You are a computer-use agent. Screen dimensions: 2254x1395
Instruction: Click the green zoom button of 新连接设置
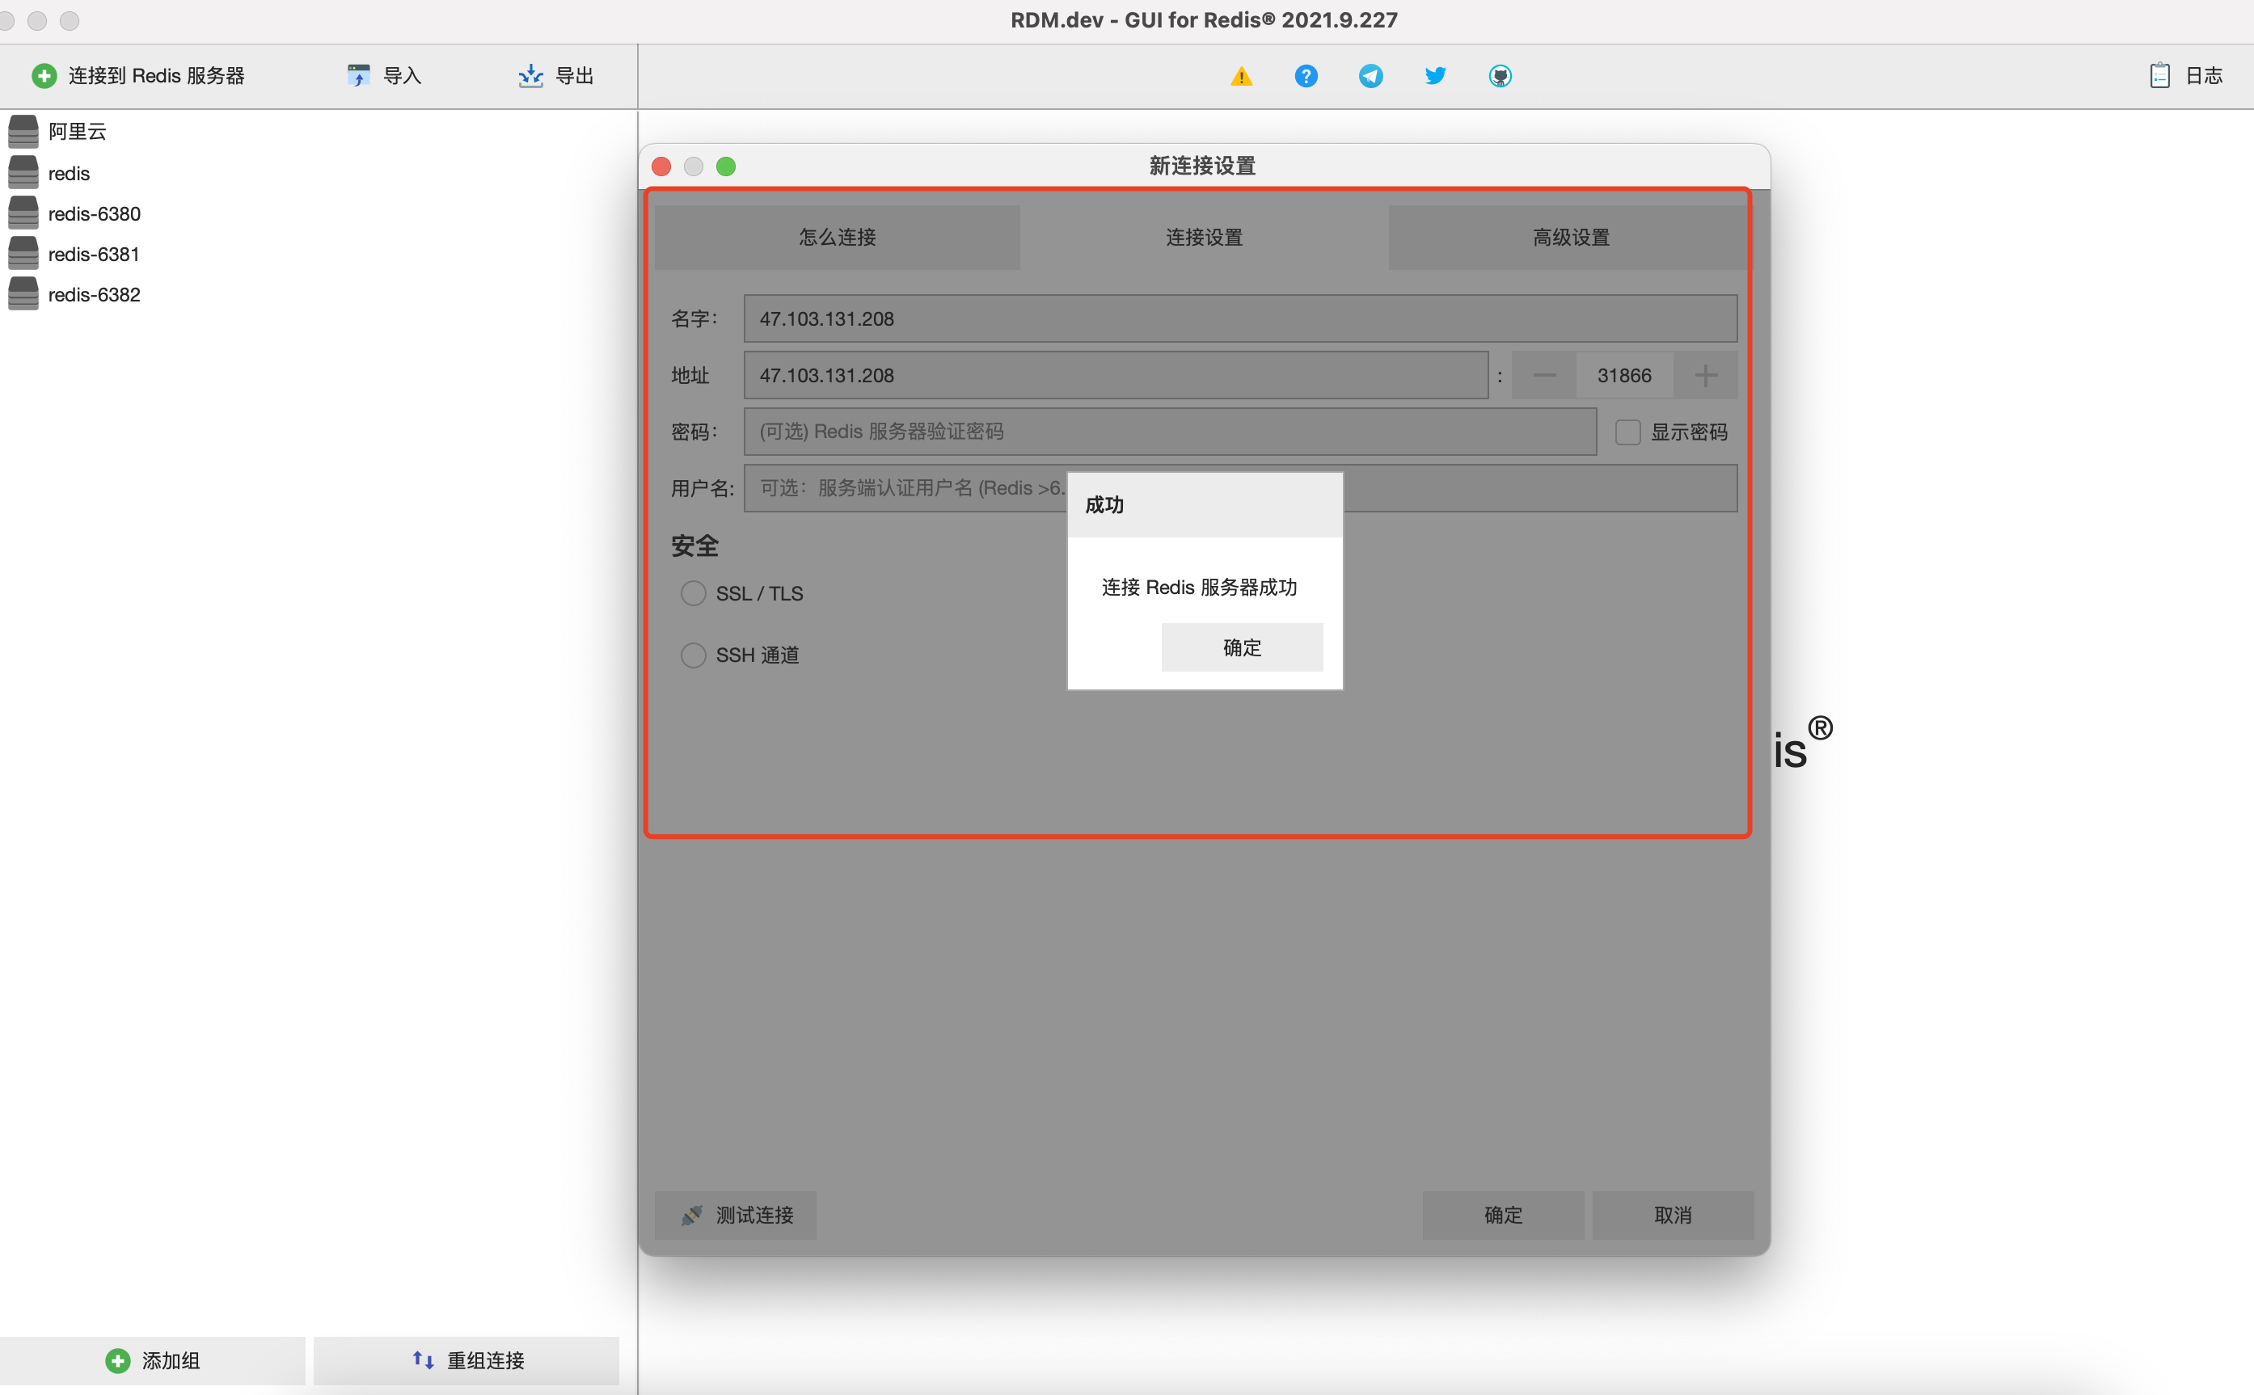[726, 166]
